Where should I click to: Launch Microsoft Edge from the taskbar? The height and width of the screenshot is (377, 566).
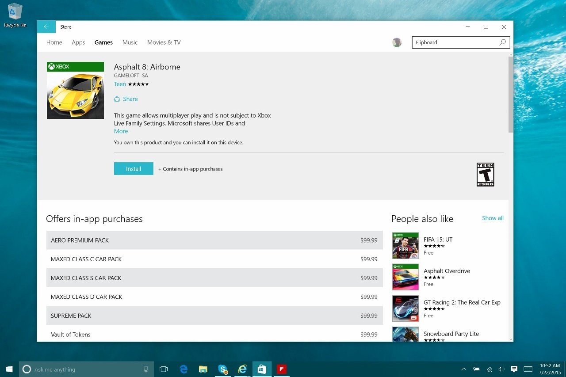tap(184, 369)
